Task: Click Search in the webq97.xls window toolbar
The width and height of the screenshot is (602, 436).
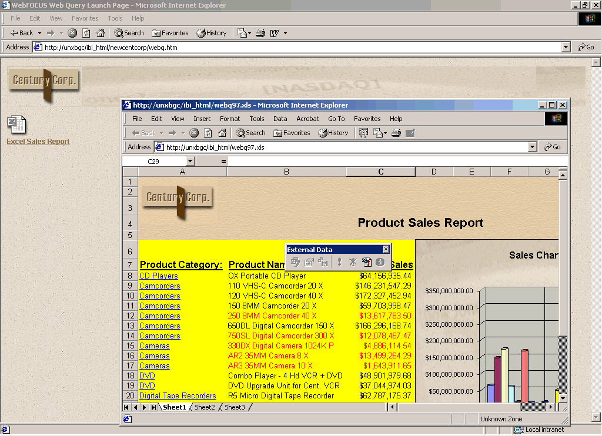Action: point(250,133)
